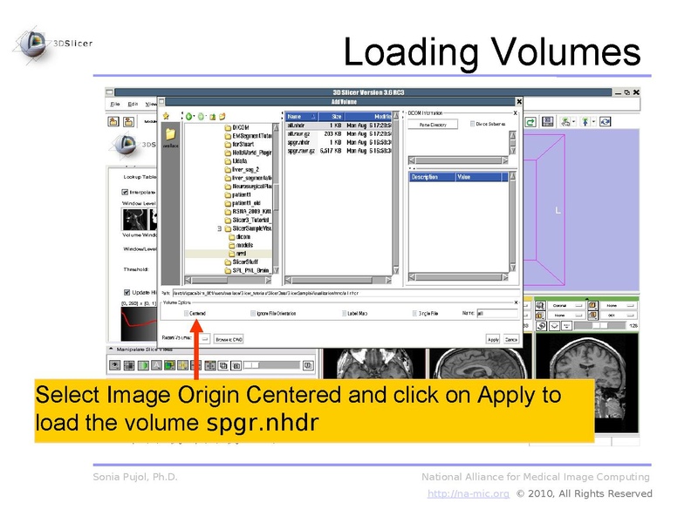Toggle the Single File checkbox
Image resolution: width=698 pixels, height=523 pixels.
click(x=416, y=313)
